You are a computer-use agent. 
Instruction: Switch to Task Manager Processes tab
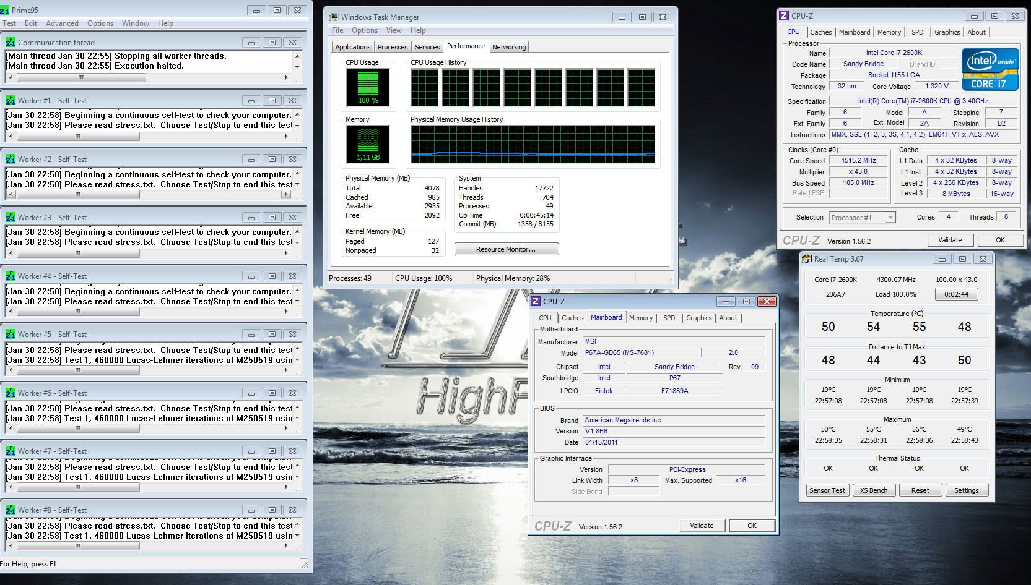393,47
